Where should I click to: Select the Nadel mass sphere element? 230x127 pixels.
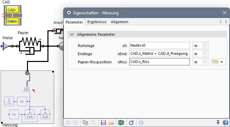click(61, 46)
